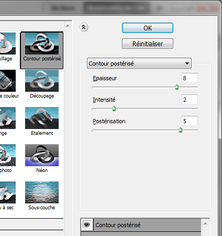Click the Postérisation slider handle
This screenshot has height=236, width=222.
coord(180,130)
